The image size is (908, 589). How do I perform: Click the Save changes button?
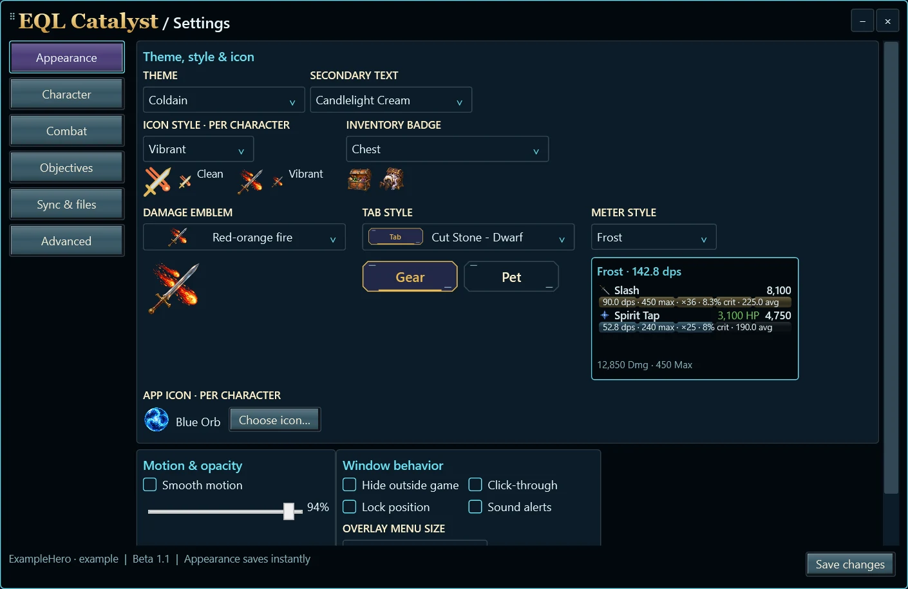click(850, 564)
